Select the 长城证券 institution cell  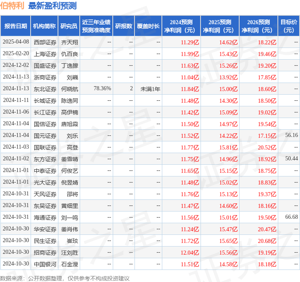pyautogui.click(x=45, y=101)
